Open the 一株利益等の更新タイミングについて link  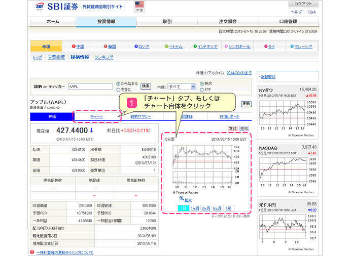(65, 252)
